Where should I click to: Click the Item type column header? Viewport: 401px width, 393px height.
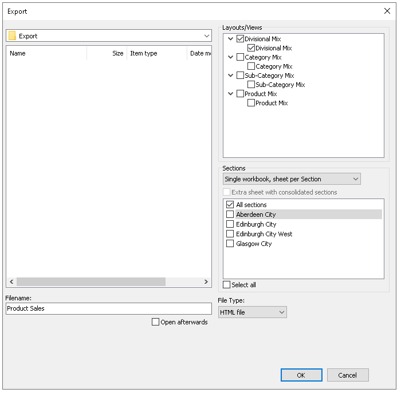click(156, 53)
